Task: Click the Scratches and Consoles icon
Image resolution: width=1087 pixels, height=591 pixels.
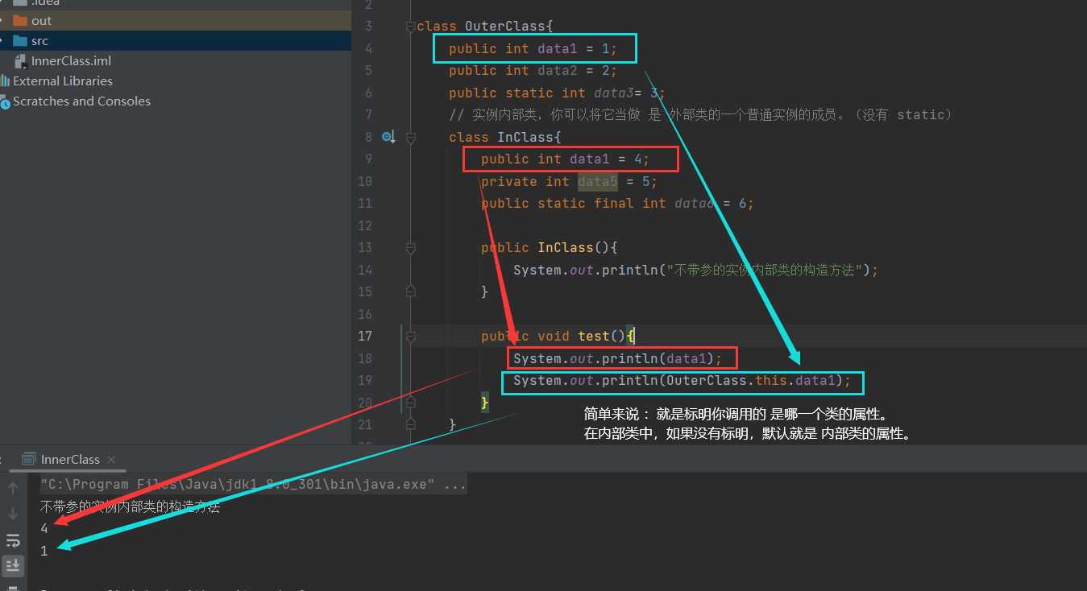Action: coord(6,101)
